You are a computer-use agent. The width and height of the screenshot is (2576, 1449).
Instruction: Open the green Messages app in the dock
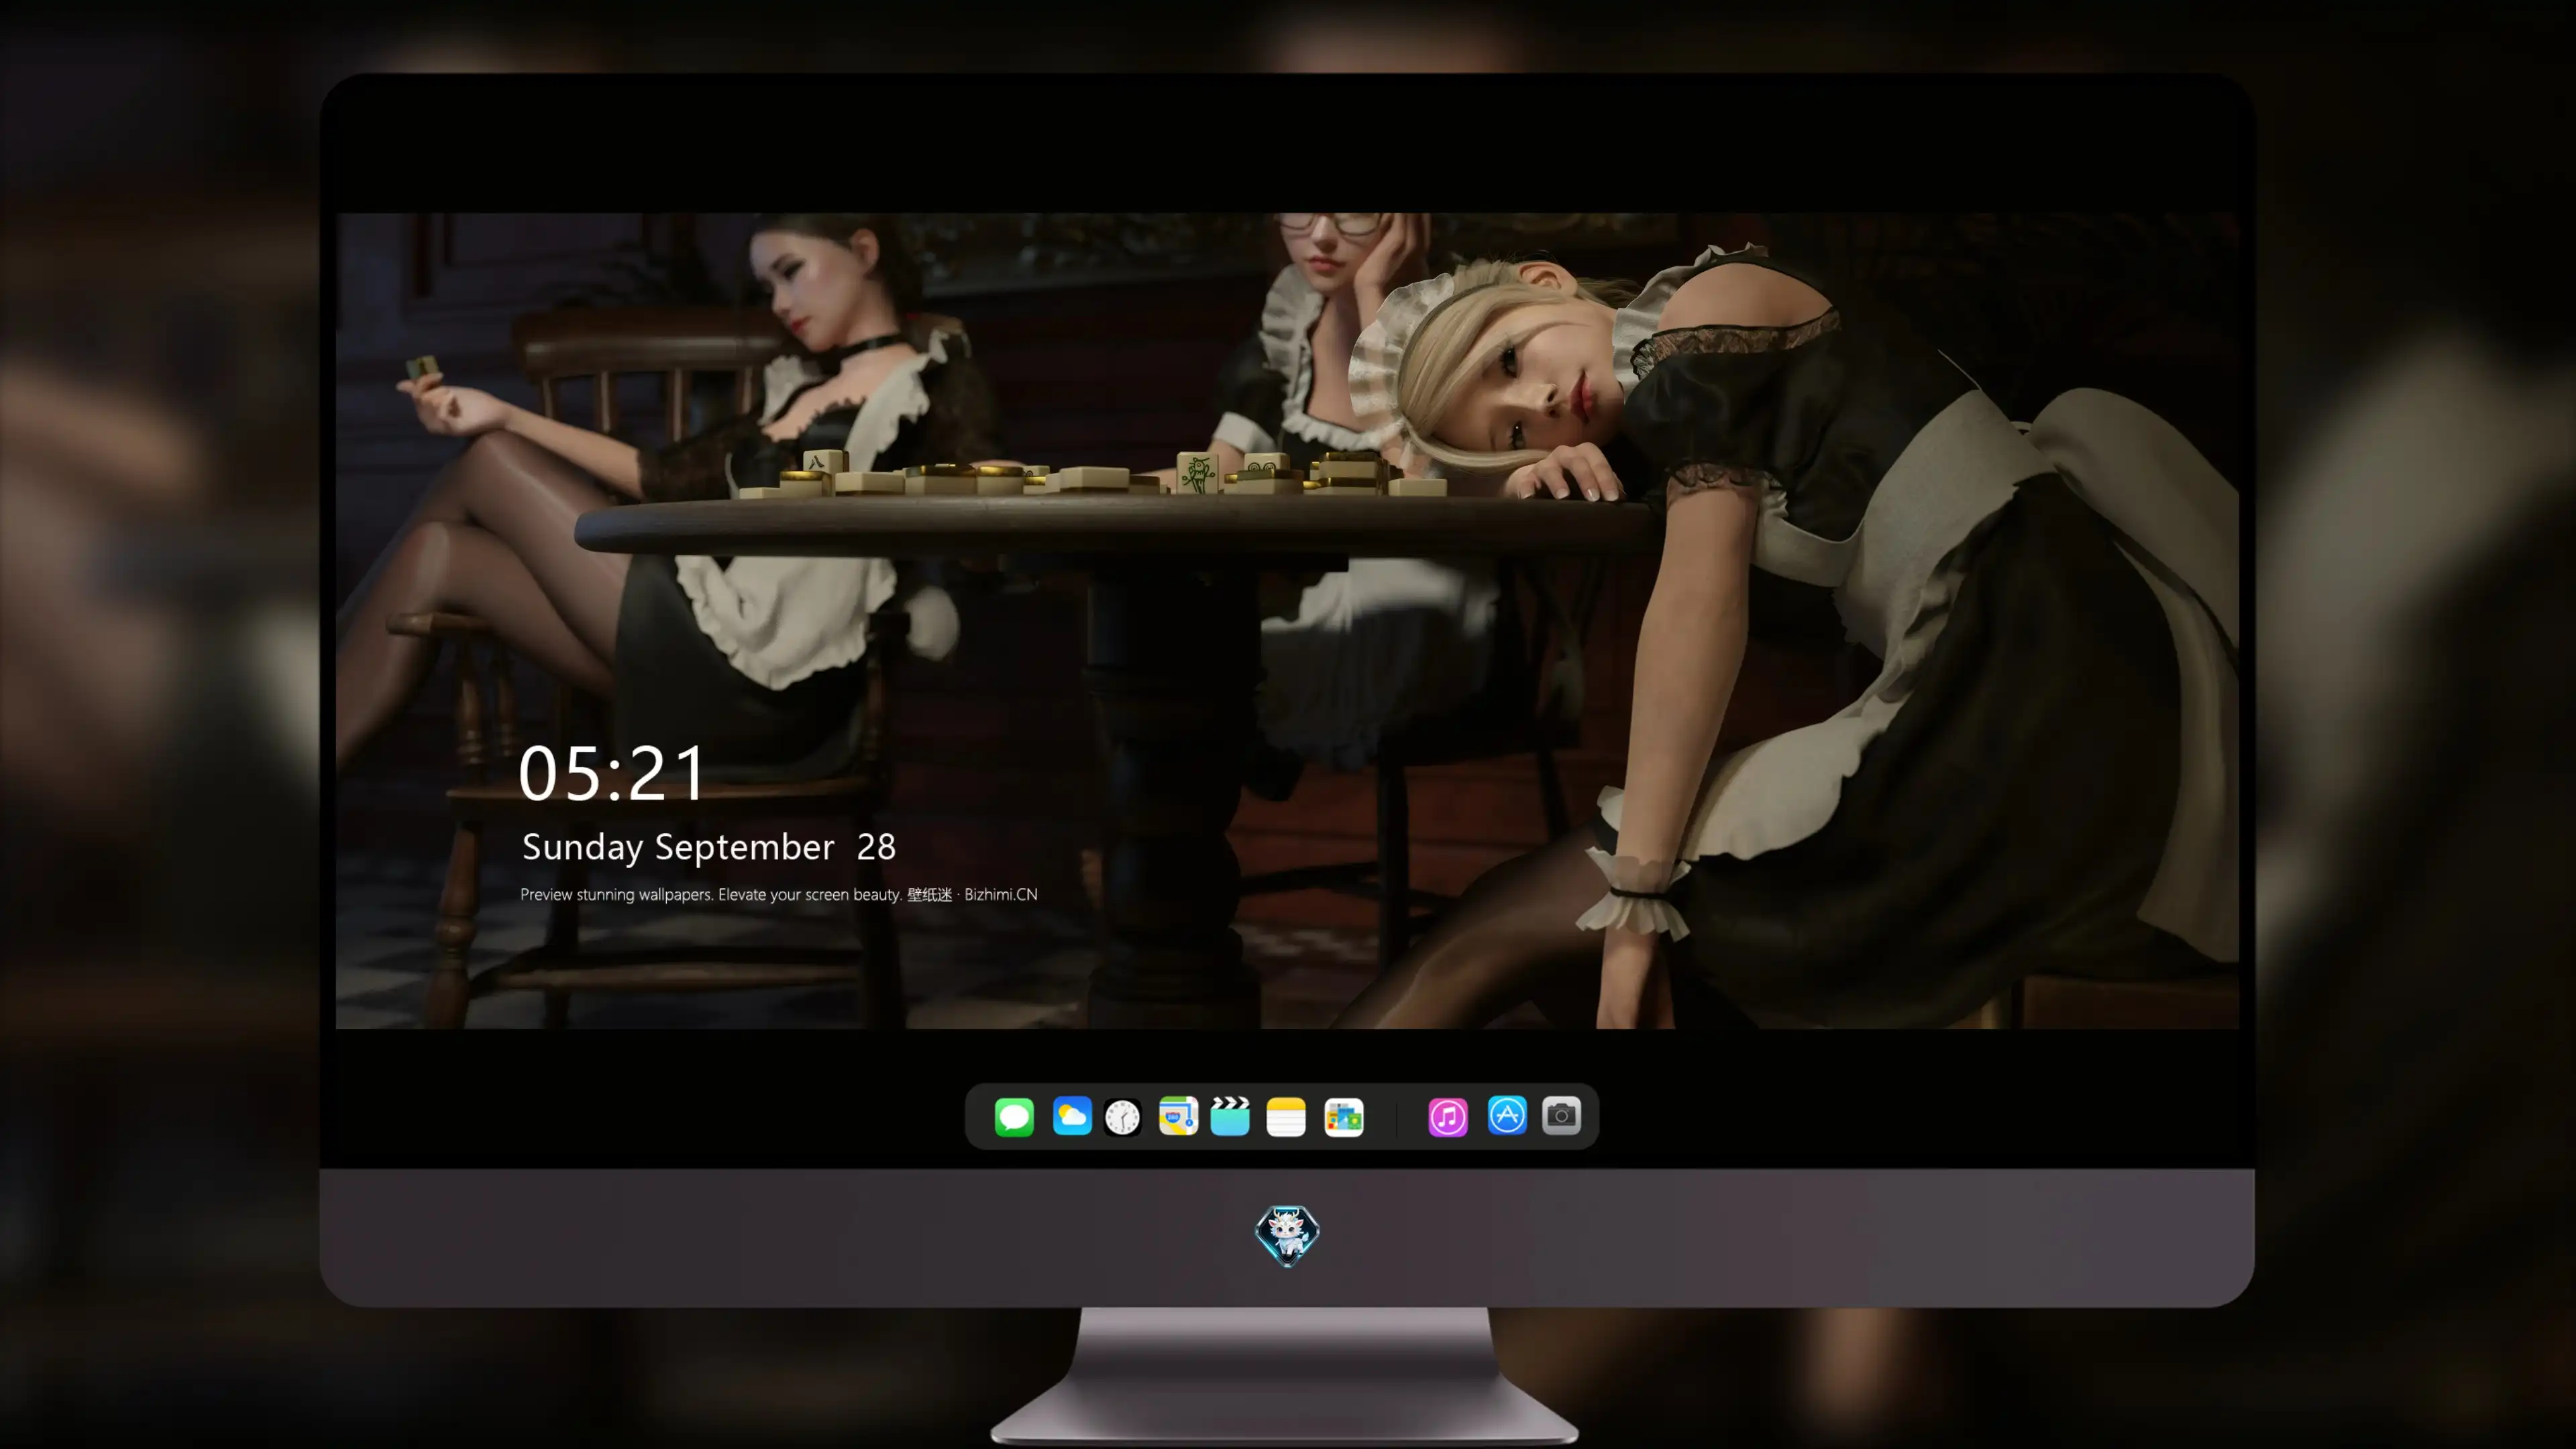[x=1014, y=1116]
